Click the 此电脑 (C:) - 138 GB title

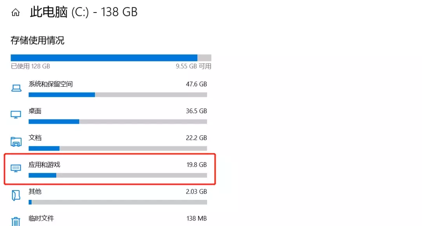click(x=84, y=12)
